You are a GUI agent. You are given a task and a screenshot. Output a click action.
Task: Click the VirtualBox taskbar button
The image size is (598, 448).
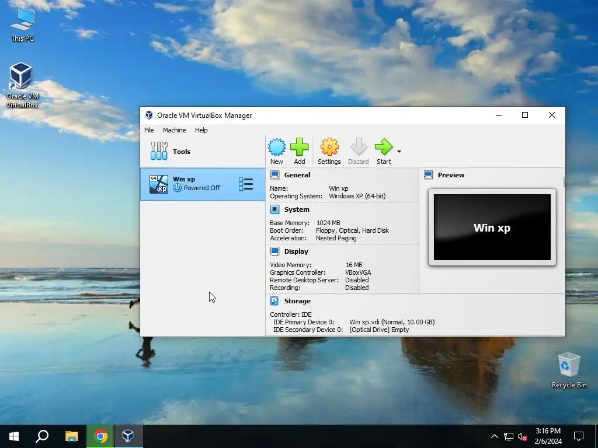pyautogui.click(x=128, y=436)
